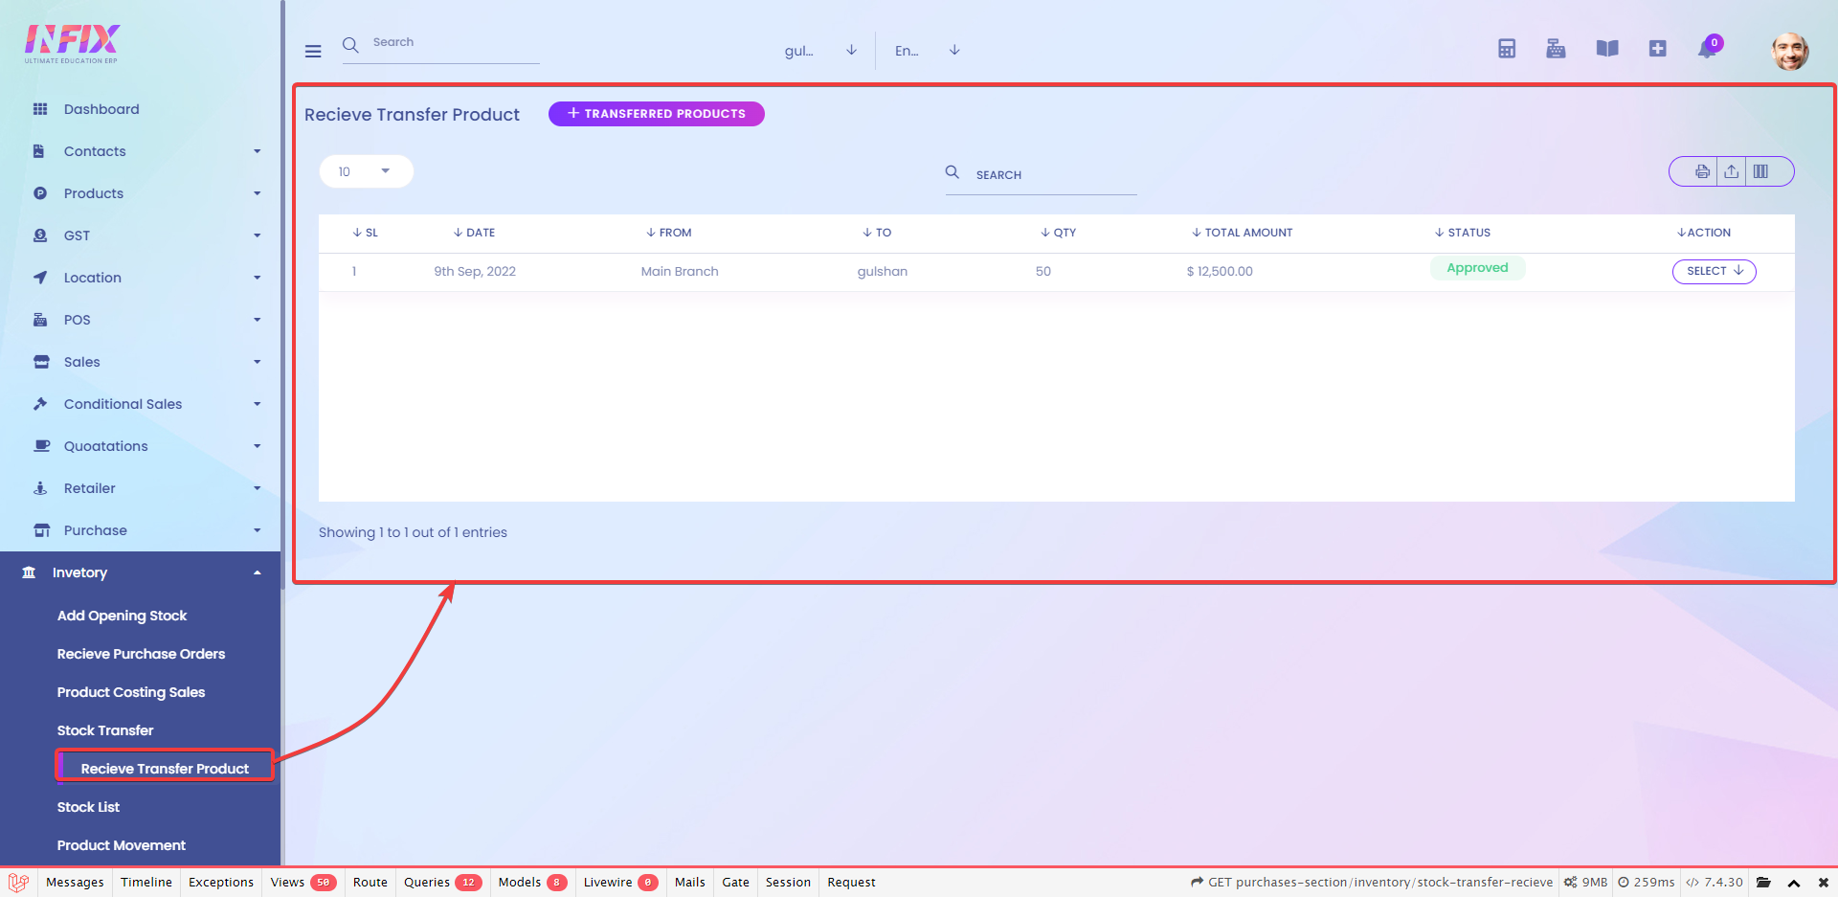The height and width of the screenshot is (897, 1838).
Task: Sort table by SL column
Action: coord(365,233)
